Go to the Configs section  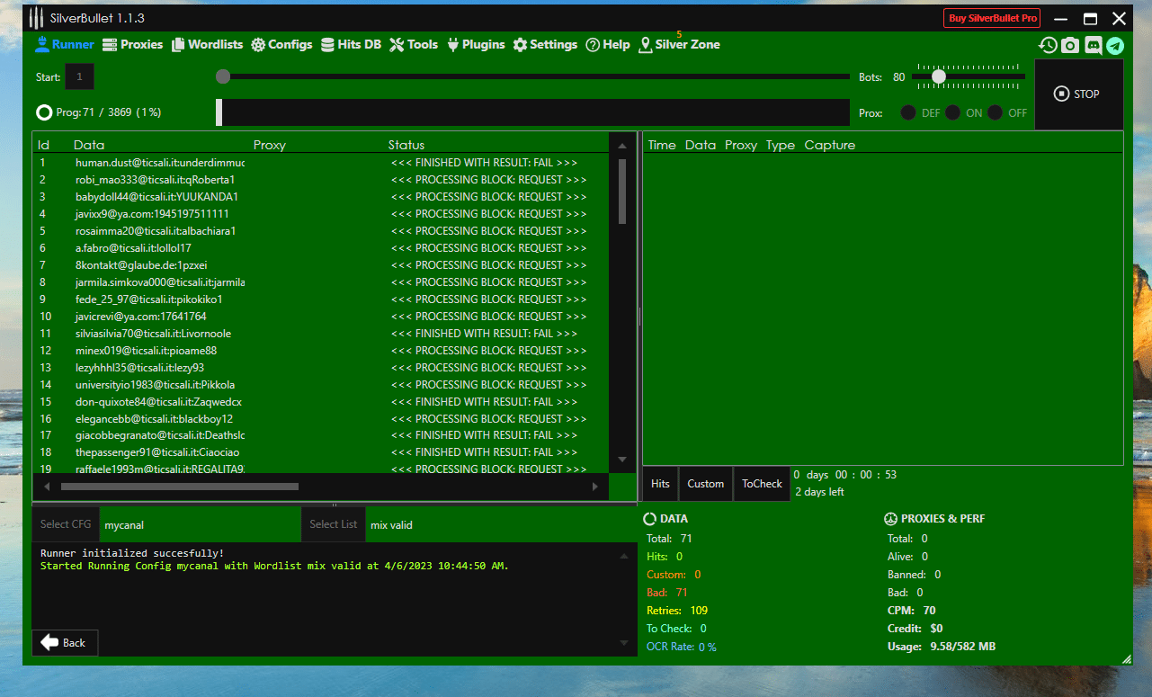[x=281, y=44]
